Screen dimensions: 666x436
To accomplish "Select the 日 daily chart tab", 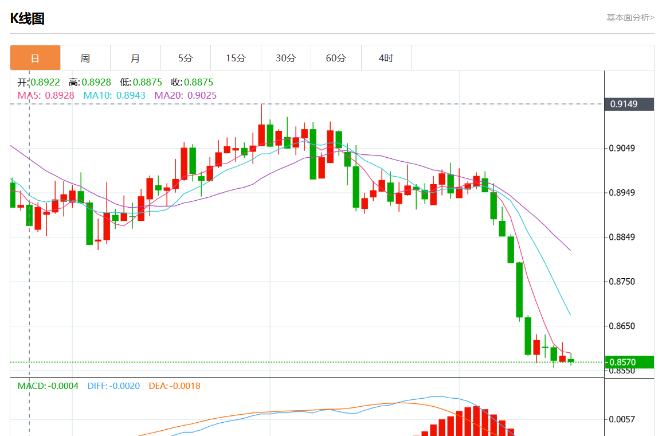I will click(36, 58).
